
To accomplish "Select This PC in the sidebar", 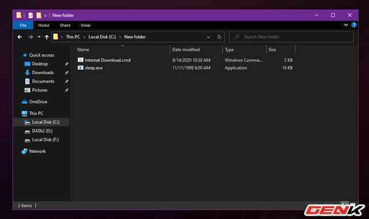I will click(x=36, y=114).
